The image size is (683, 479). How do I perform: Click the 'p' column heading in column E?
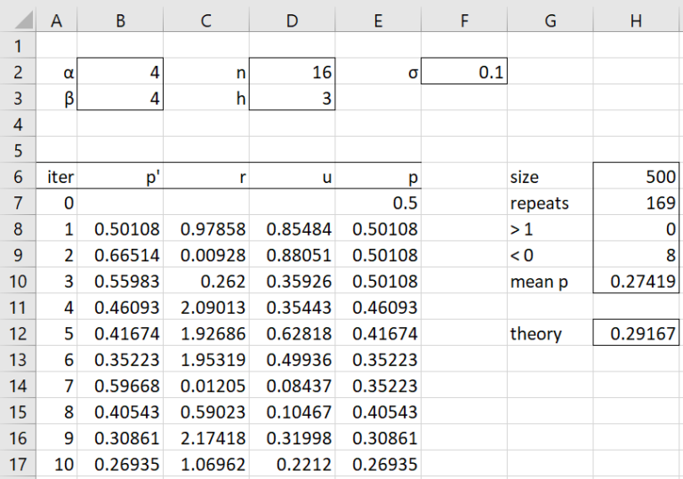378,176
